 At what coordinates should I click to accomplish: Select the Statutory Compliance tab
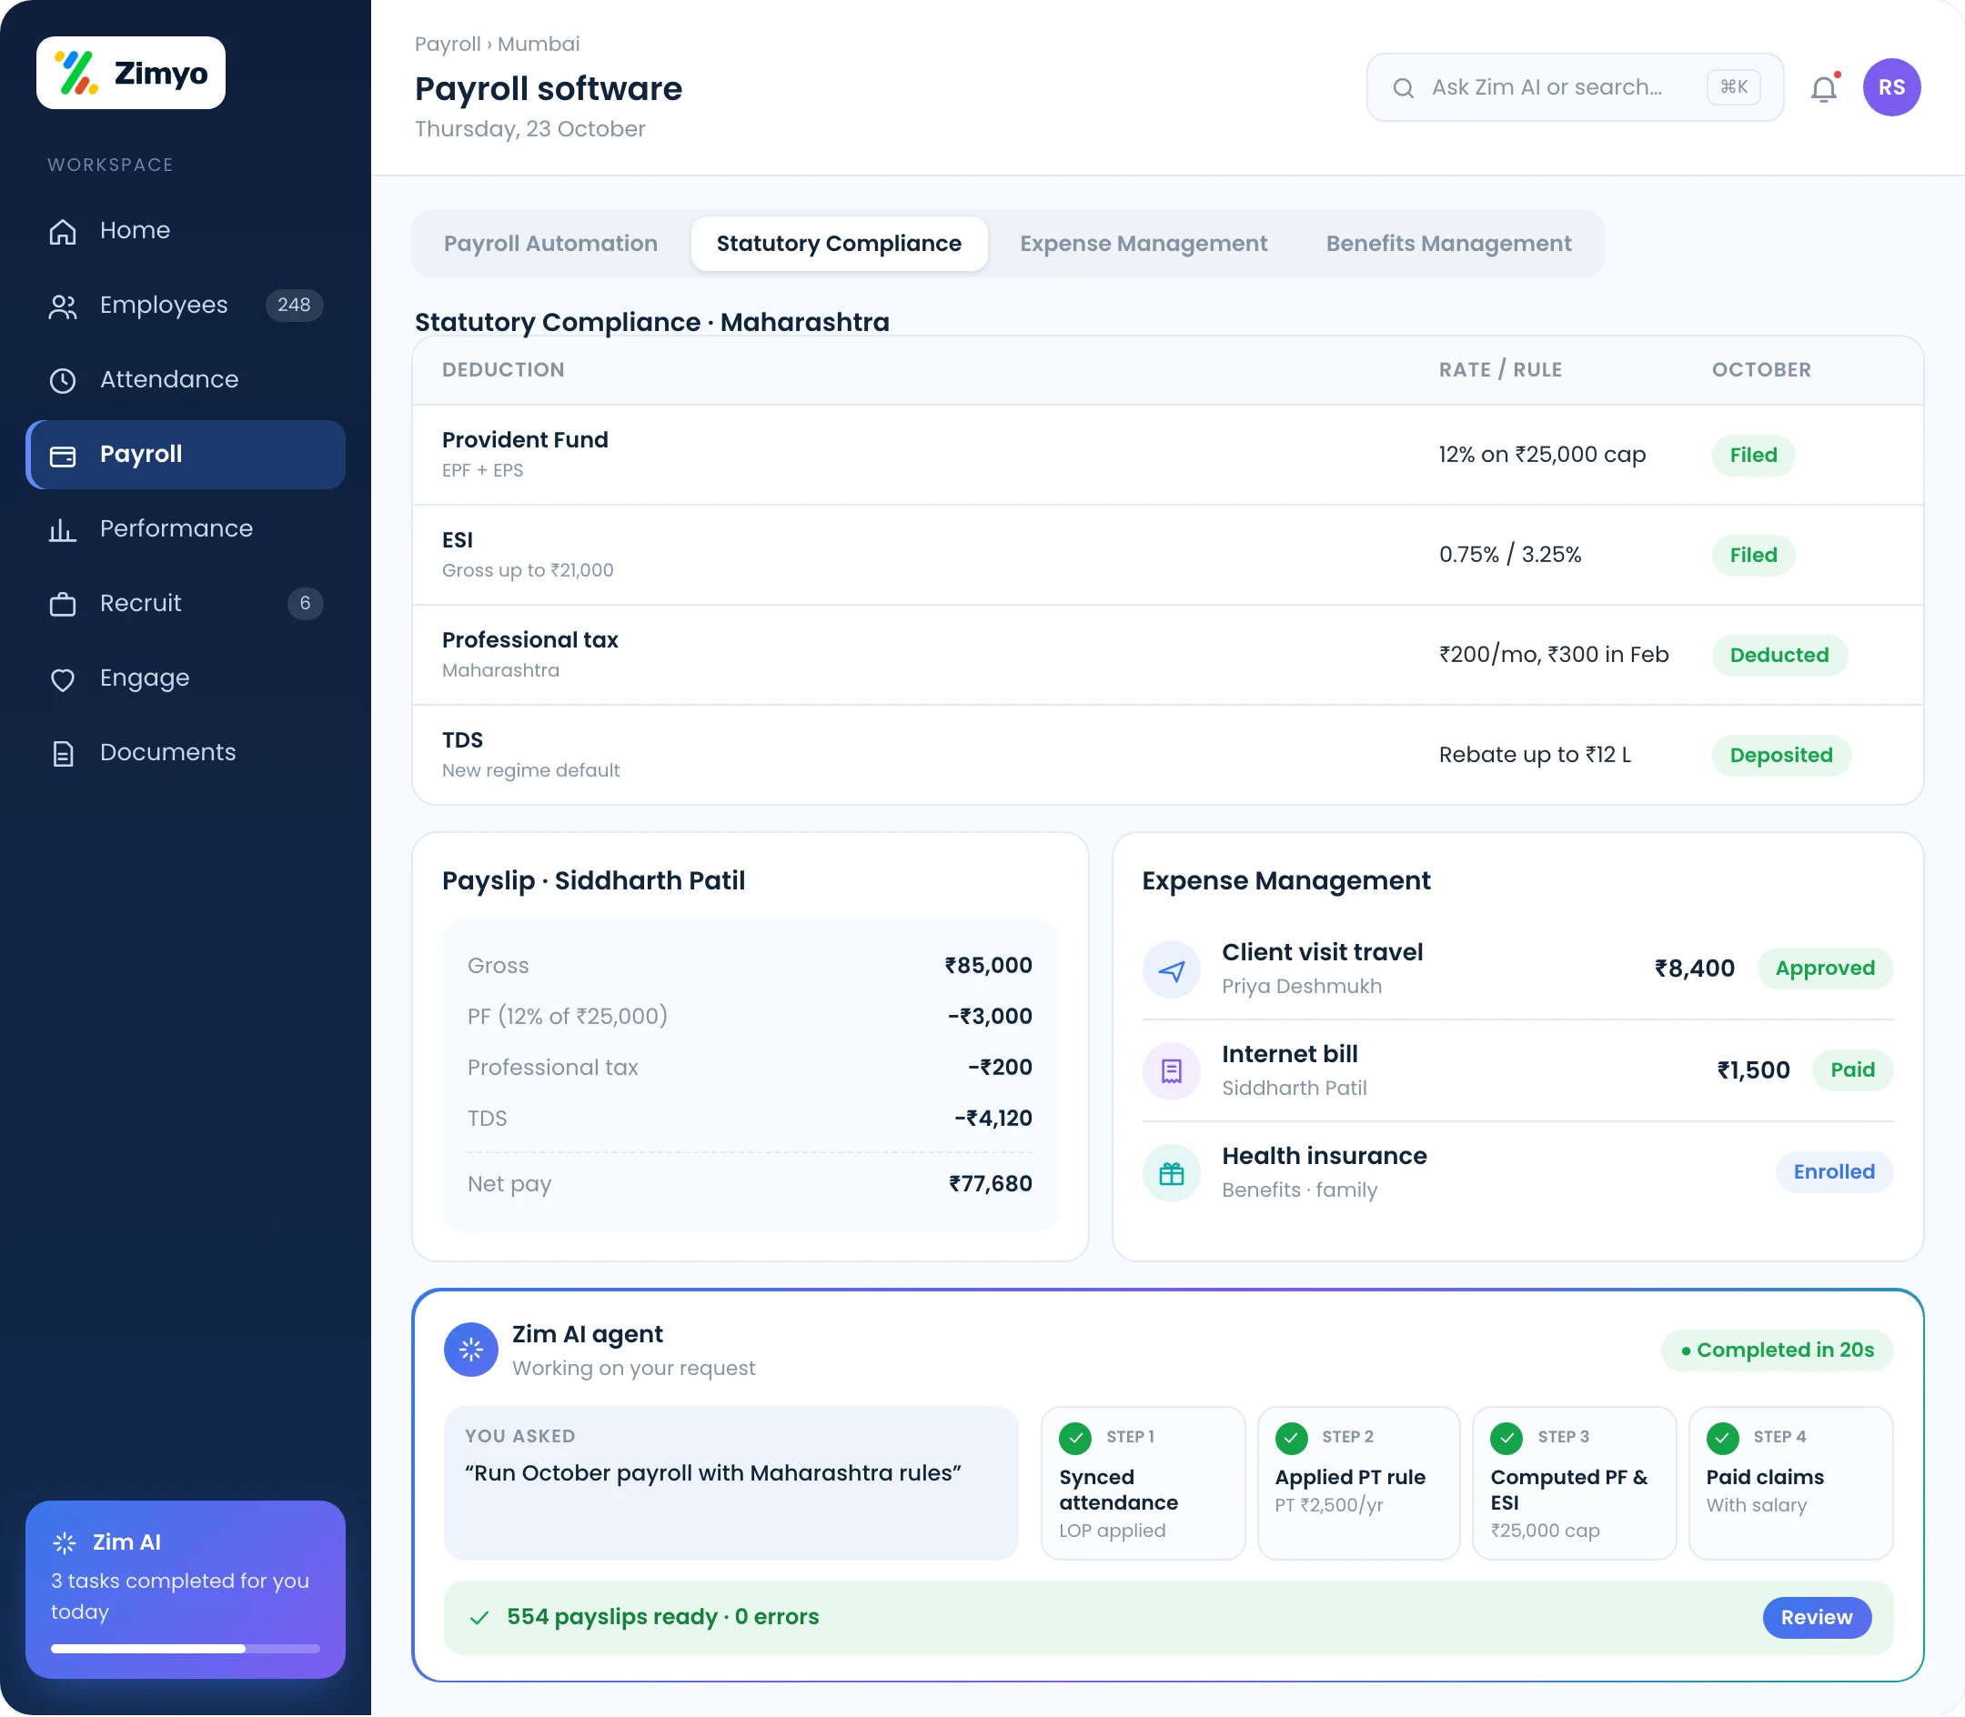click(839, 245)
